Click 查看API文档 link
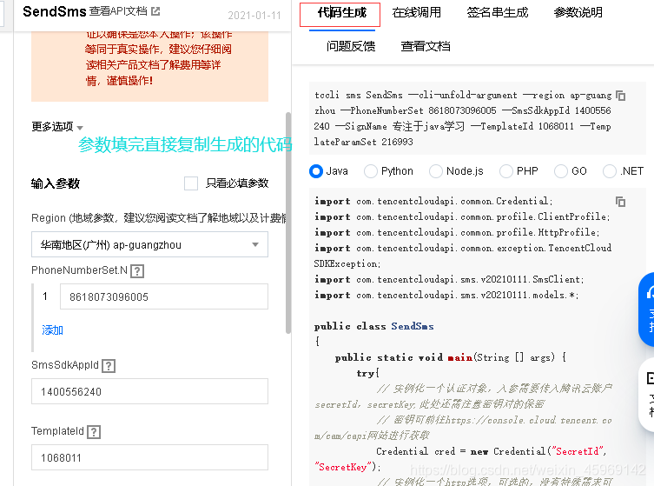 (x=118, y=11)
